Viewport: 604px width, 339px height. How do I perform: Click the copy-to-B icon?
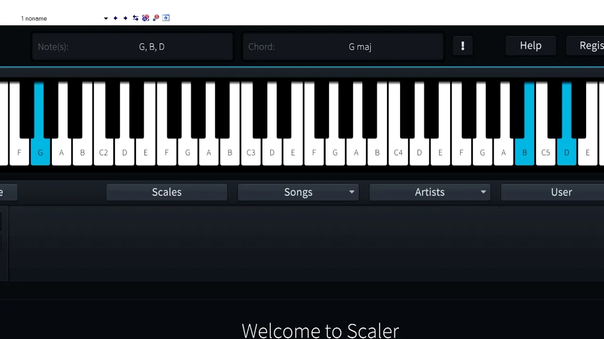click(x=156, y=18)
